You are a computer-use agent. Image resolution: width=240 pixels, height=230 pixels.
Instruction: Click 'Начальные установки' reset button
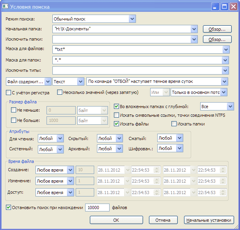[209, 220]
